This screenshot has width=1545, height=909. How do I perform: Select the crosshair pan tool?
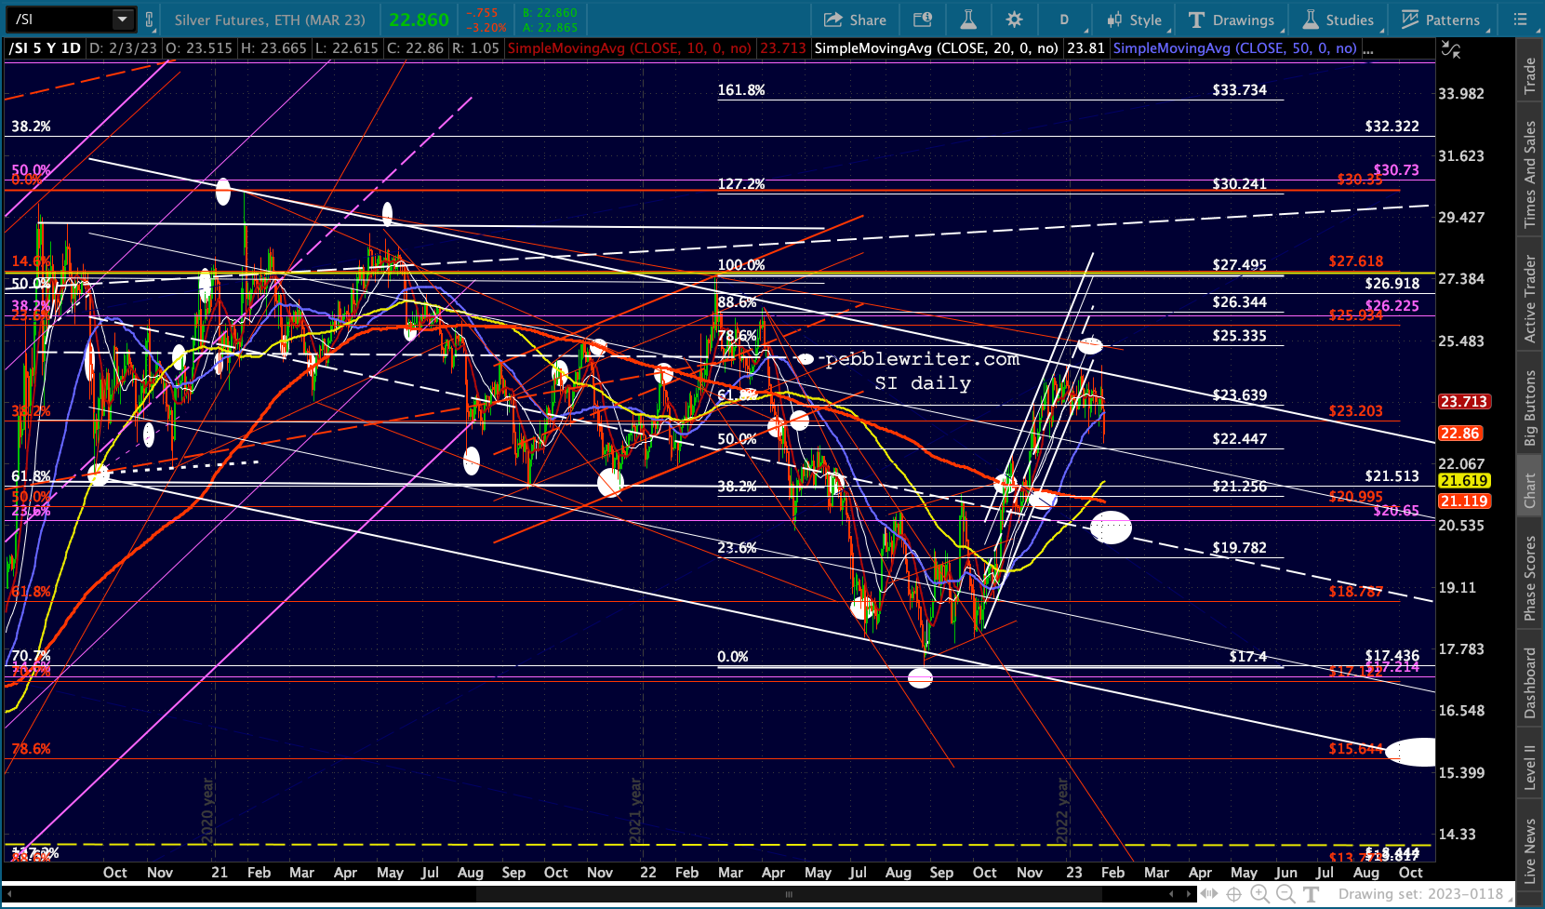point(1234,895)
